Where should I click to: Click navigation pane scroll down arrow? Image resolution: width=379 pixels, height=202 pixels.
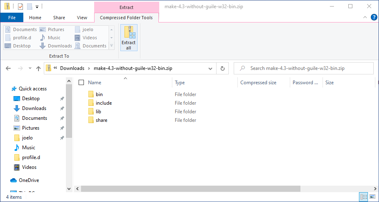[69, 189]
